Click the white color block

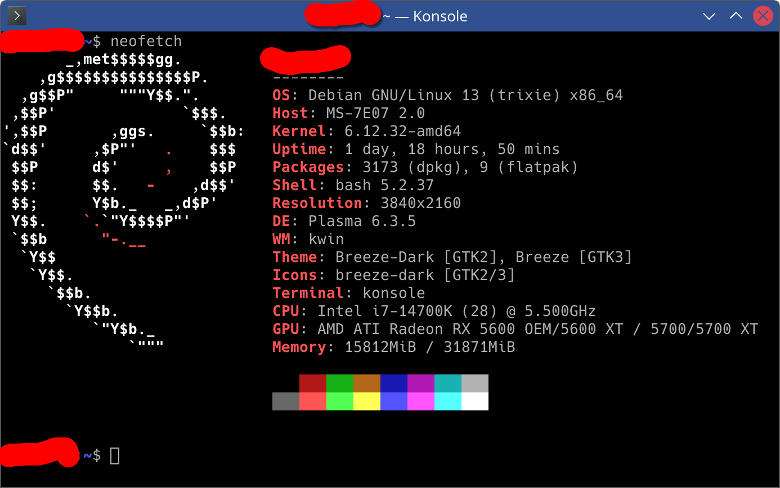click(475, 401)
